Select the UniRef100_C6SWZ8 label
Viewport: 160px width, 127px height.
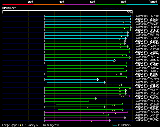[146, 41]
